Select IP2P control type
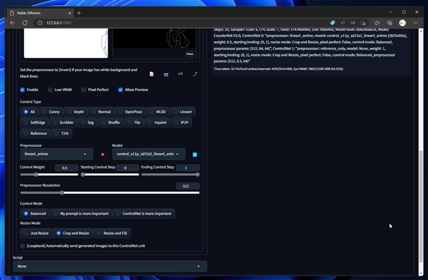Screen dimensions: 428x280 click(x=181, y=123)
